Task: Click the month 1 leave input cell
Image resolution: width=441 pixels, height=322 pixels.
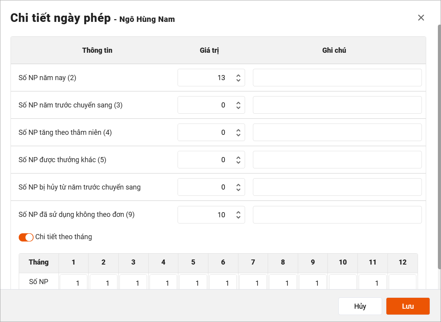Action: (x=74, y=283)
